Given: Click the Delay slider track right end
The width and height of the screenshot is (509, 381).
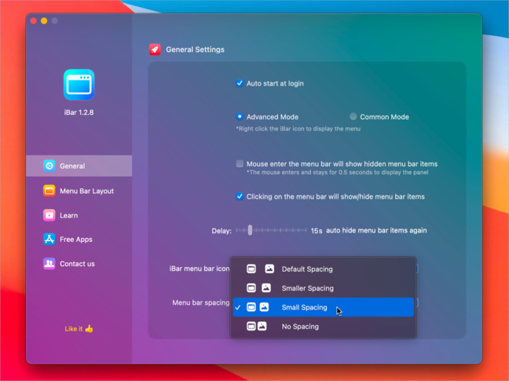Looking at the screenshot, I should coord(305,230).
